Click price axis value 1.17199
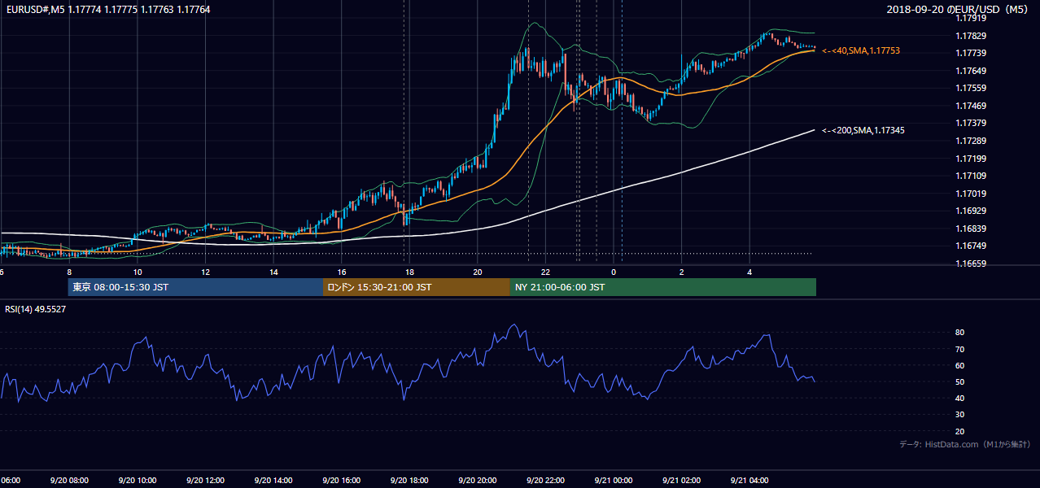The image size is (1040, 488). (971, 159)
